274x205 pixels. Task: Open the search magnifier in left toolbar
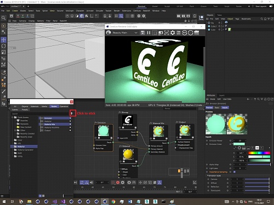[x=3, y=18]
